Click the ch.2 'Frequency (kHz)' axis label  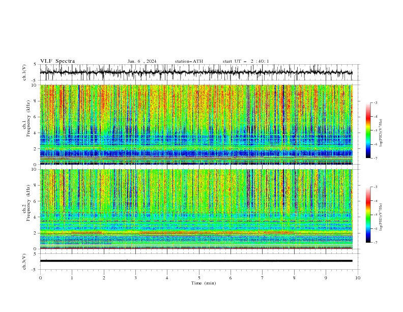pyautogui.click(x=28, y=203)
